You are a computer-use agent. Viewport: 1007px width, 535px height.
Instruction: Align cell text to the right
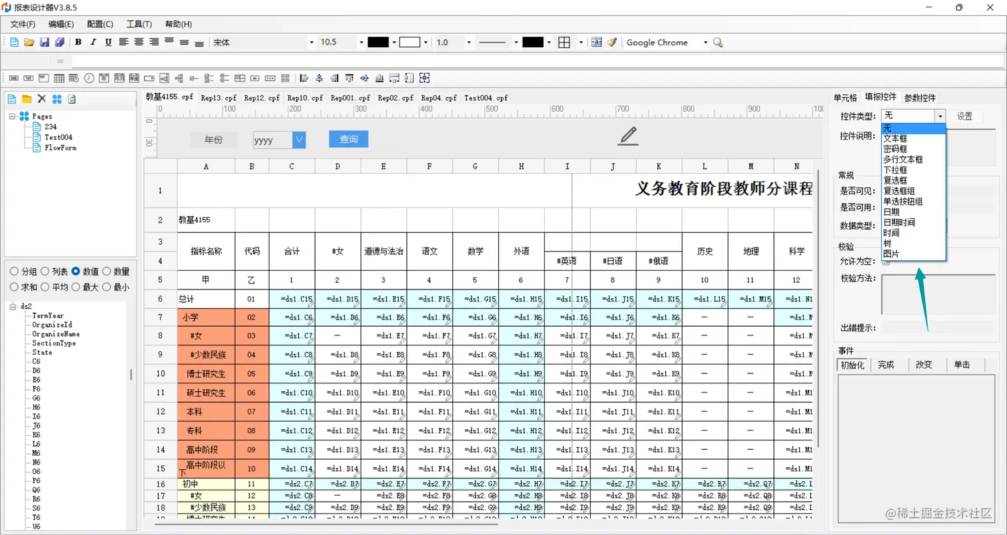pyautogui.click(x=154, y=43)
